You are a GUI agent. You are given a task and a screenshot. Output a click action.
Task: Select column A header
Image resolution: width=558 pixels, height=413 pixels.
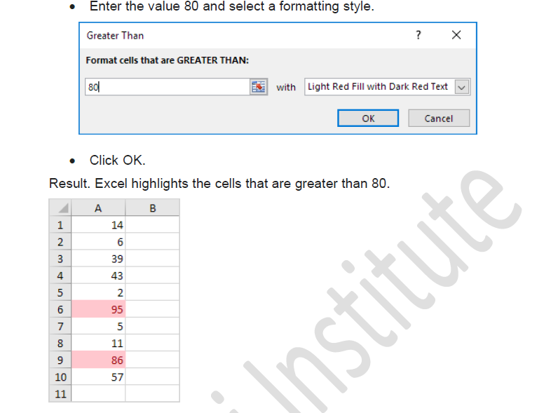click(x=98, y=208)
